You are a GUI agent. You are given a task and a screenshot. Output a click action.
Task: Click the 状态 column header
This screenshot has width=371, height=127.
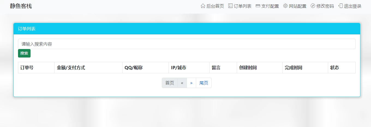click(x=334, y=68)
